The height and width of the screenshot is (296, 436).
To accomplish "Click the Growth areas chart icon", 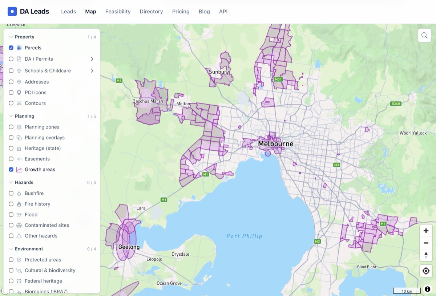I will click(19, 170).
